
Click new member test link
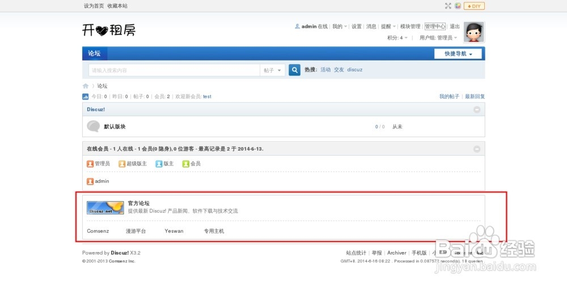point(207,96)
